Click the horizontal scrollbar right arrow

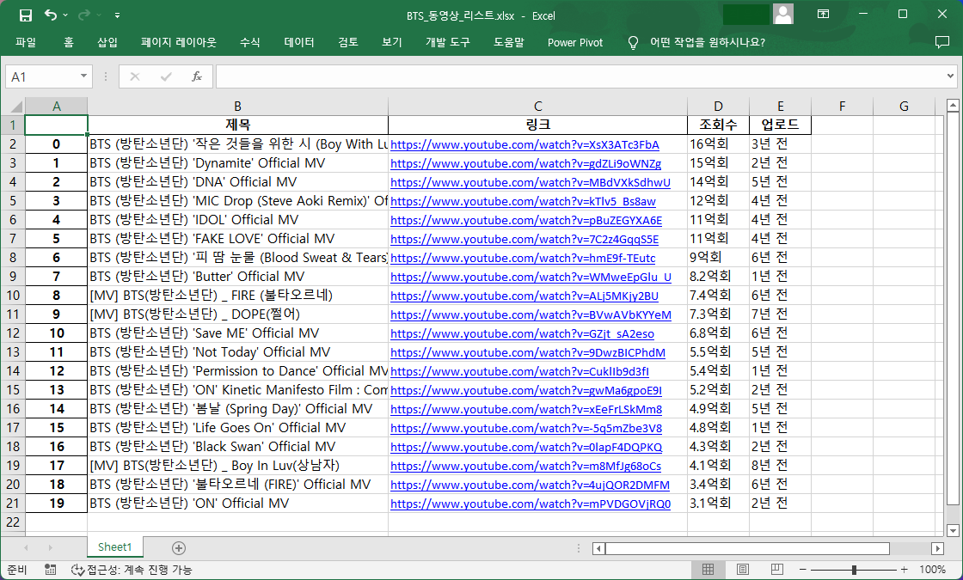pos(939,548)
